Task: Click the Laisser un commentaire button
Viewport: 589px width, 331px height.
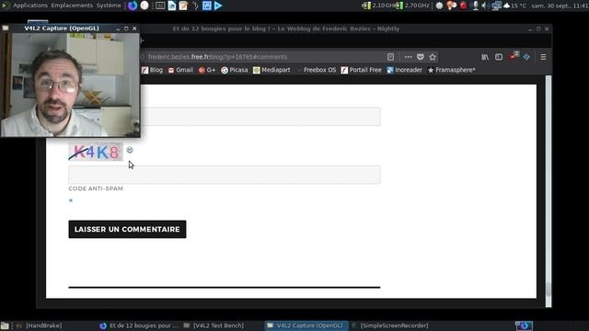Action: click(127, 229)
